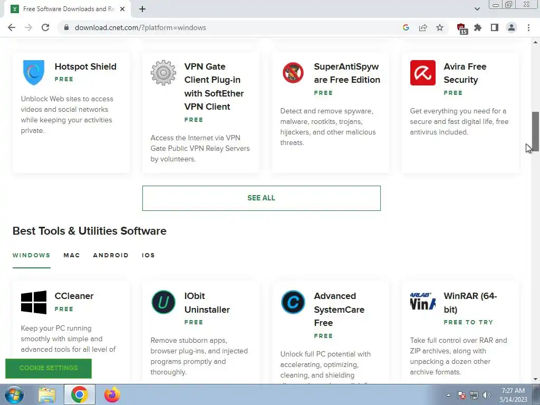This screenshot has width=540, height=405.
Task: Open File Explorer from taskbar
Action: coord(47,395)
